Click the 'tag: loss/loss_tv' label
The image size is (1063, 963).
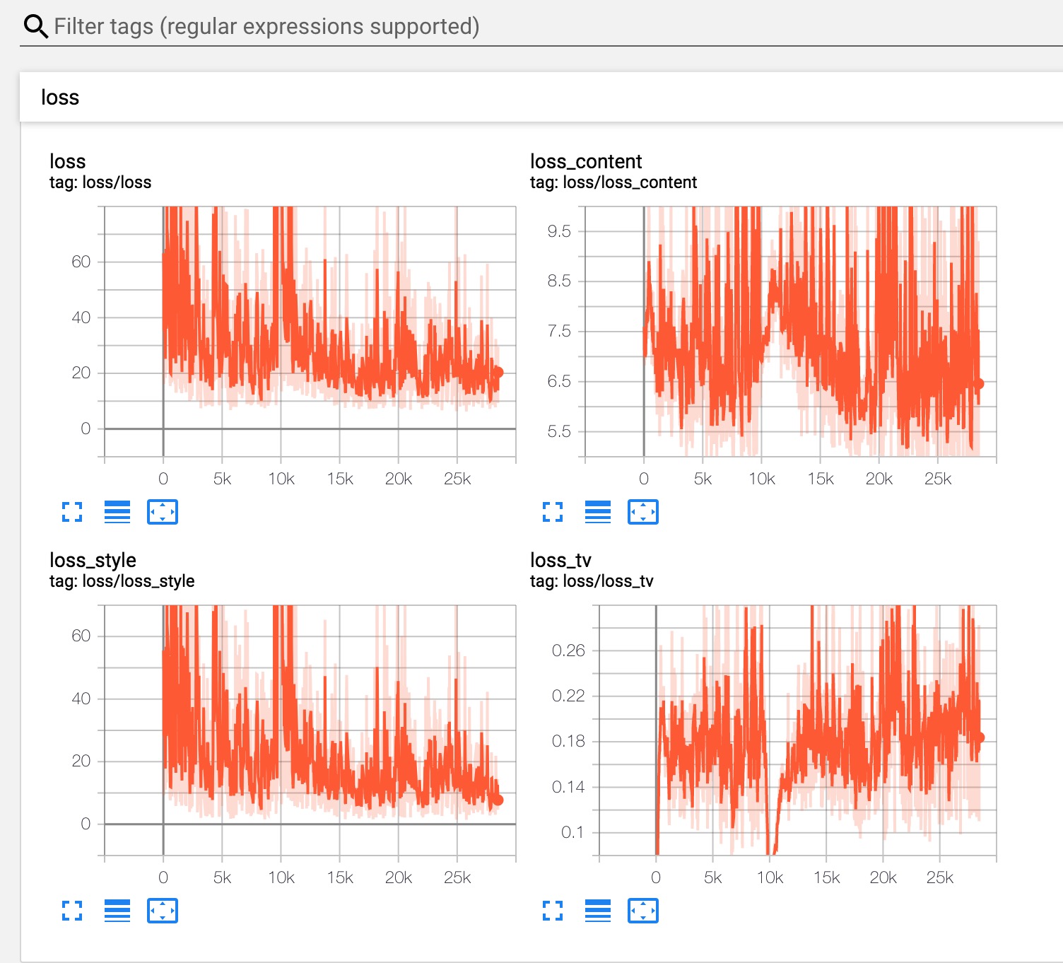[592, 581]
